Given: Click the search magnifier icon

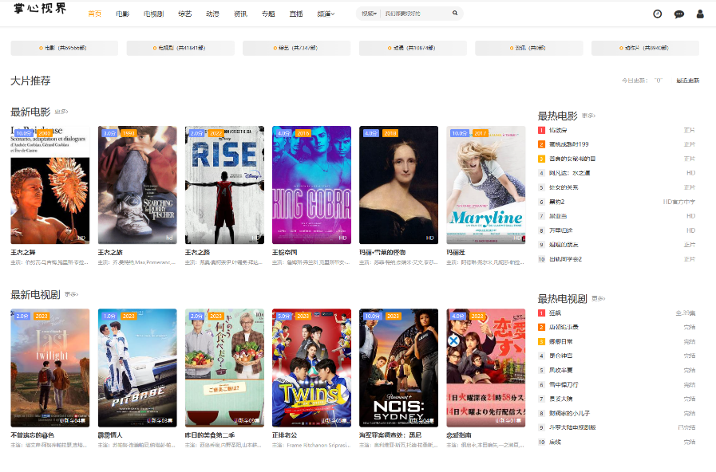Looking at the screenshot, I should pyautogui.click(x=455, y=14).
